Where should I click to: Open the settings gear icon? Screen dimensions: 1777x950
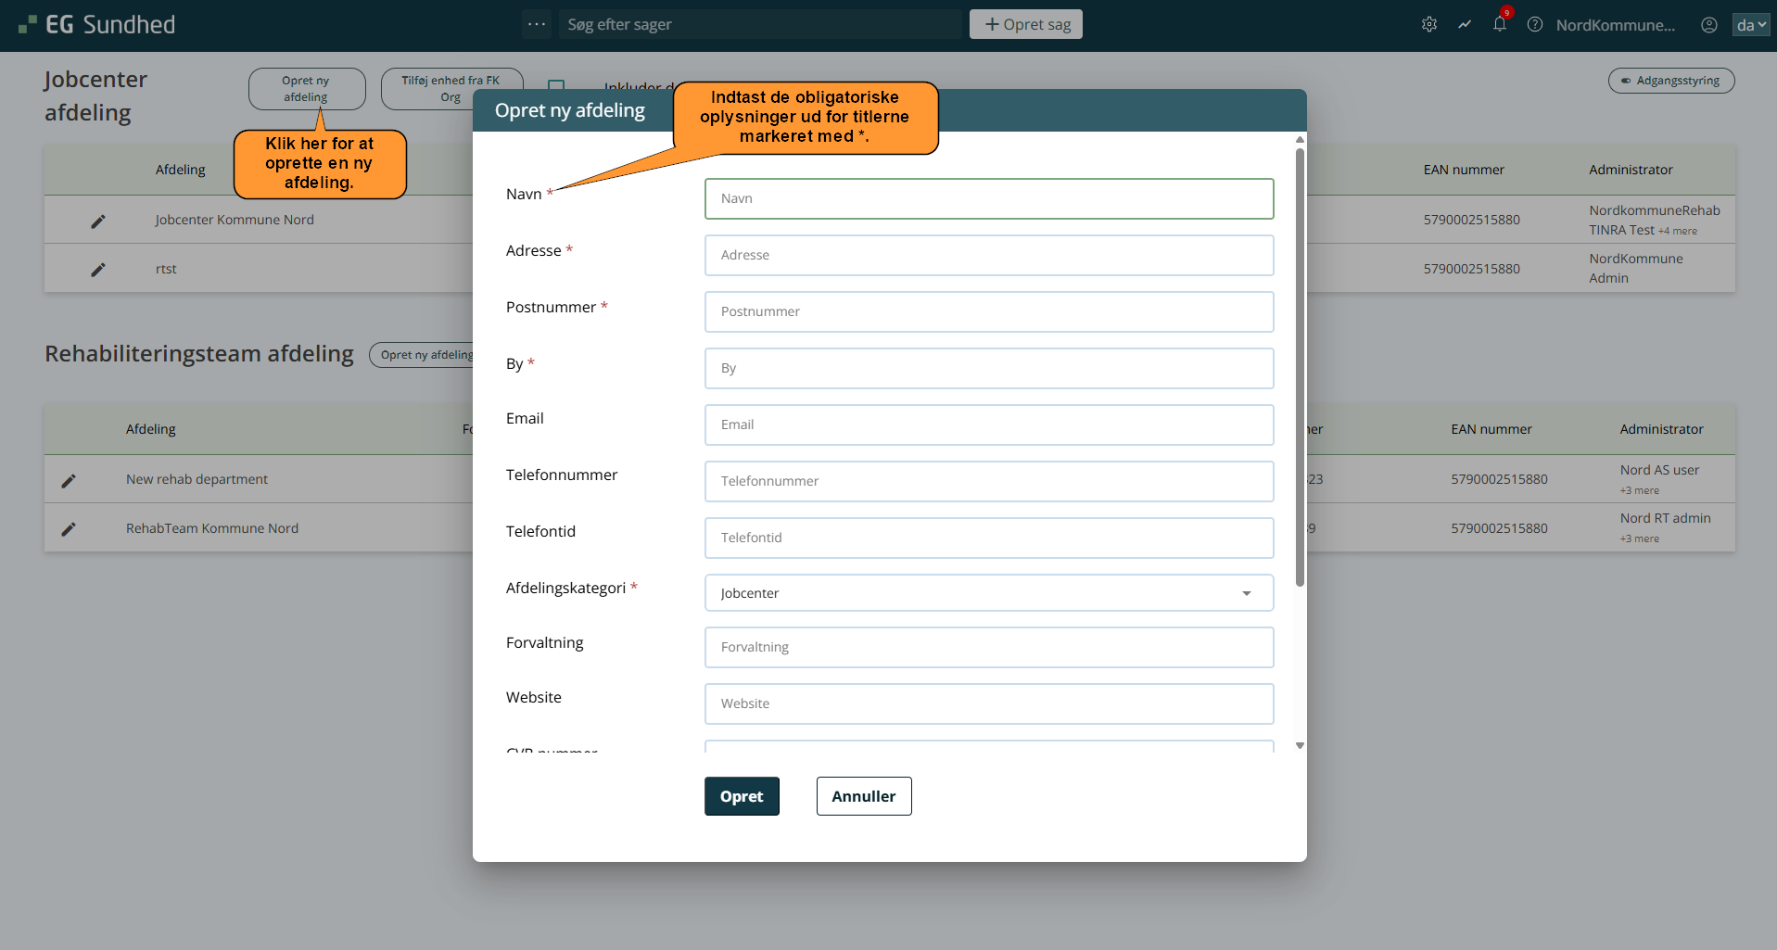[x=1428, y=25]
